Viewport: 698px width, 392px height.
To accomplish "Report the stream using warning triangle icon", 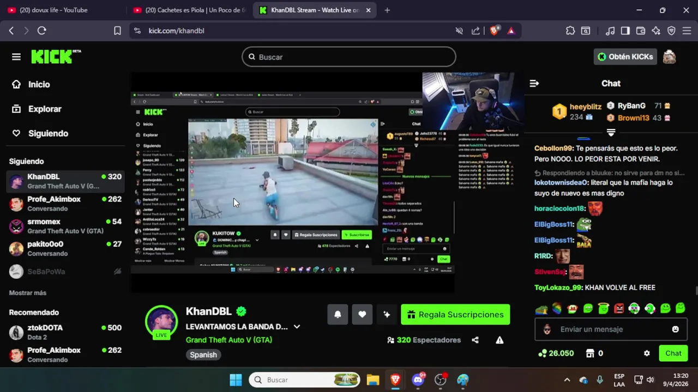I will [x=500, y=340].
